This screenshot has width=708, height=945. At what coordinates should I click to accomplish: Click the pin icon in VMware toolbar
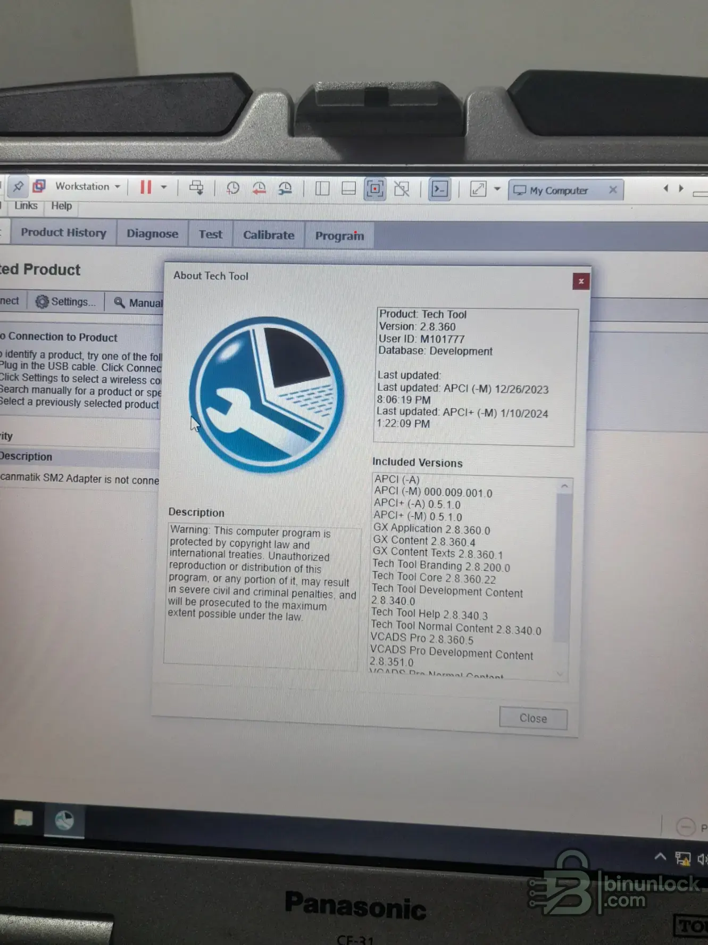[18, 186]
